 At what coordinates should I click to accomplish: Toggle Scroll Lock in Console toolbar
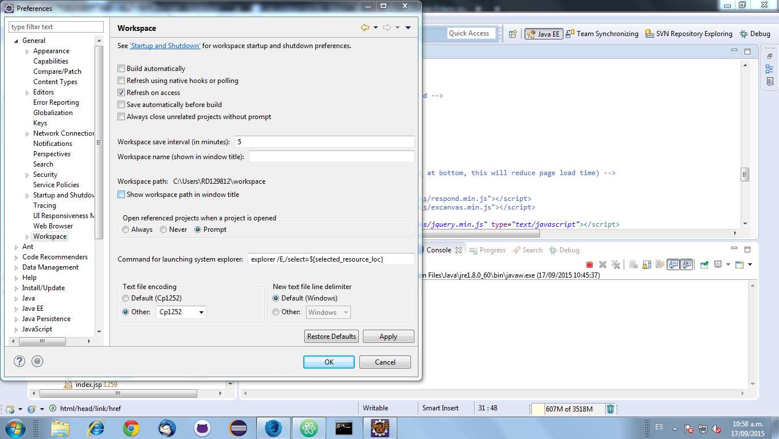click(647, 264)
